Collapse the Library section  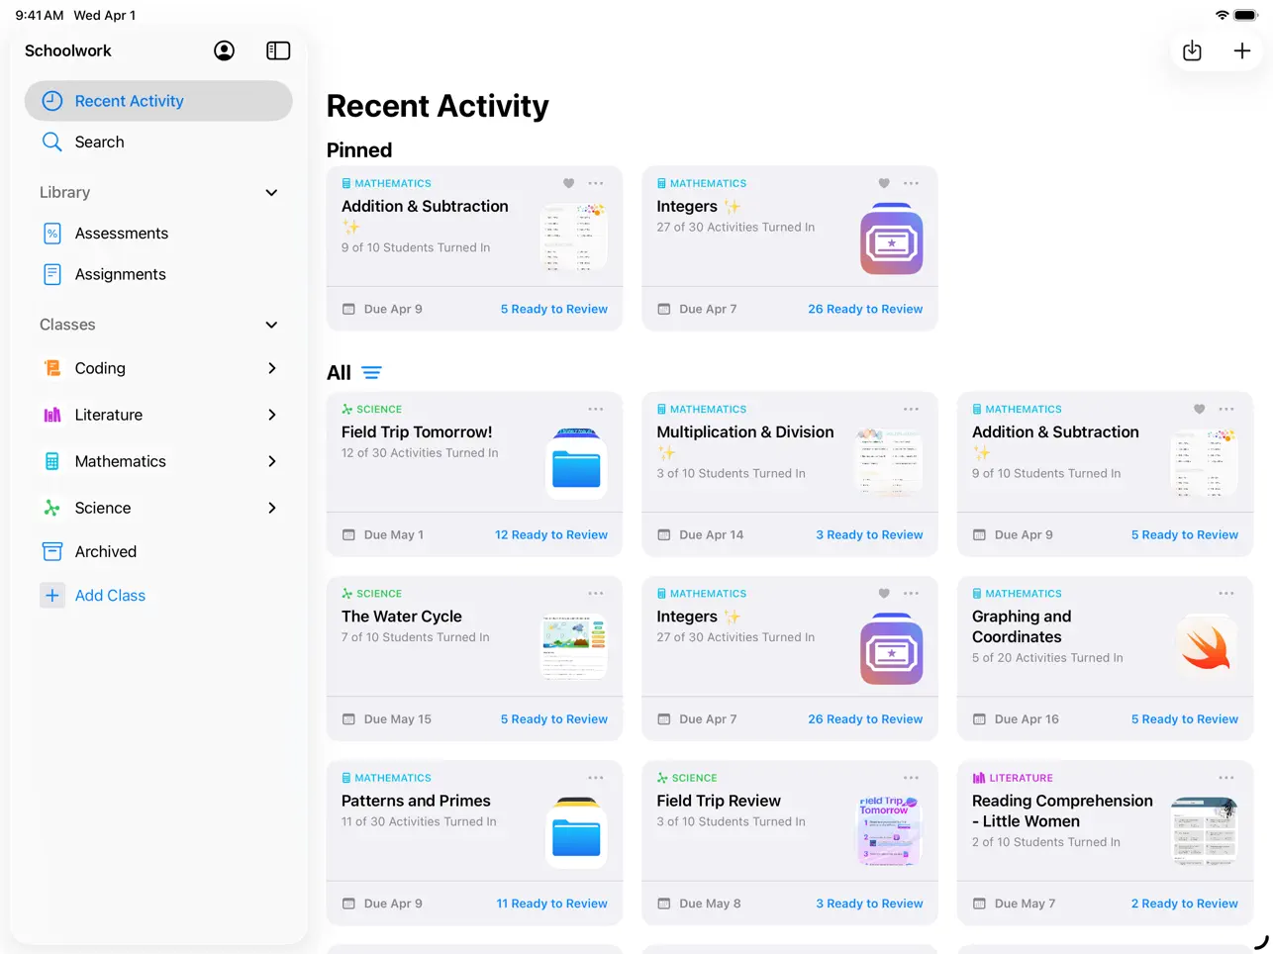point(271,192)
